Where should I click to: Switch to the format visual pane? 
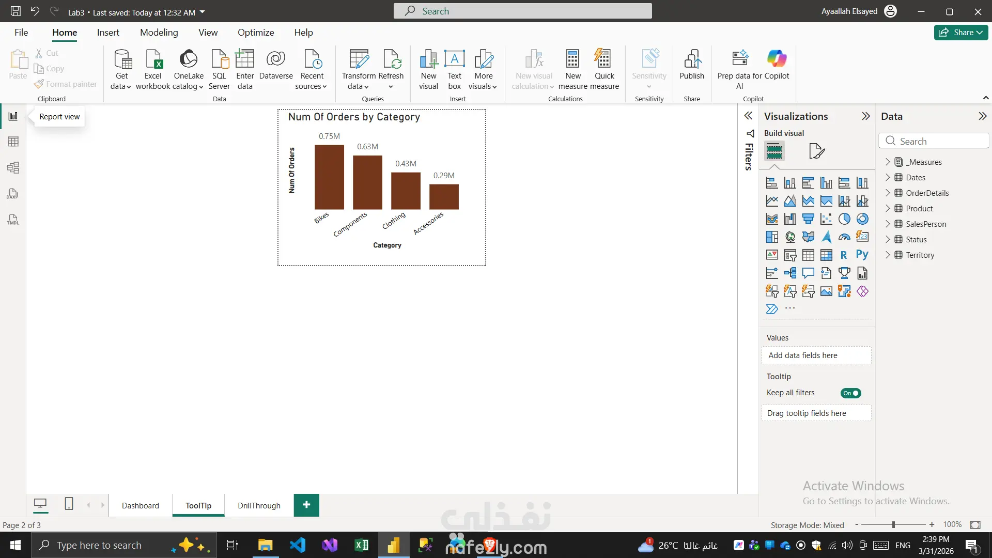pos(816,151)
